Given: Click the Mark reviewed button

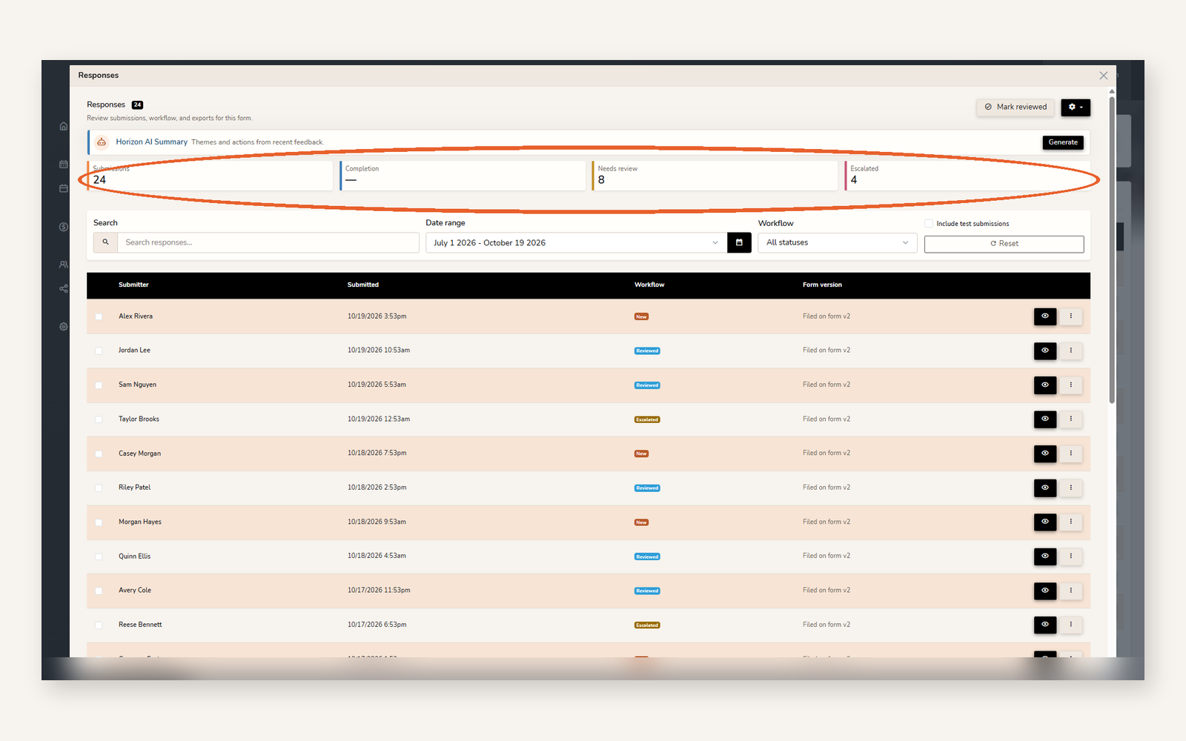Looking at the screenshot, I should click(1016, 107).
